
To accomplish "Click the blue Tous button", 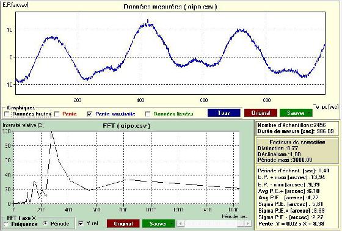I will pos(224,113).
